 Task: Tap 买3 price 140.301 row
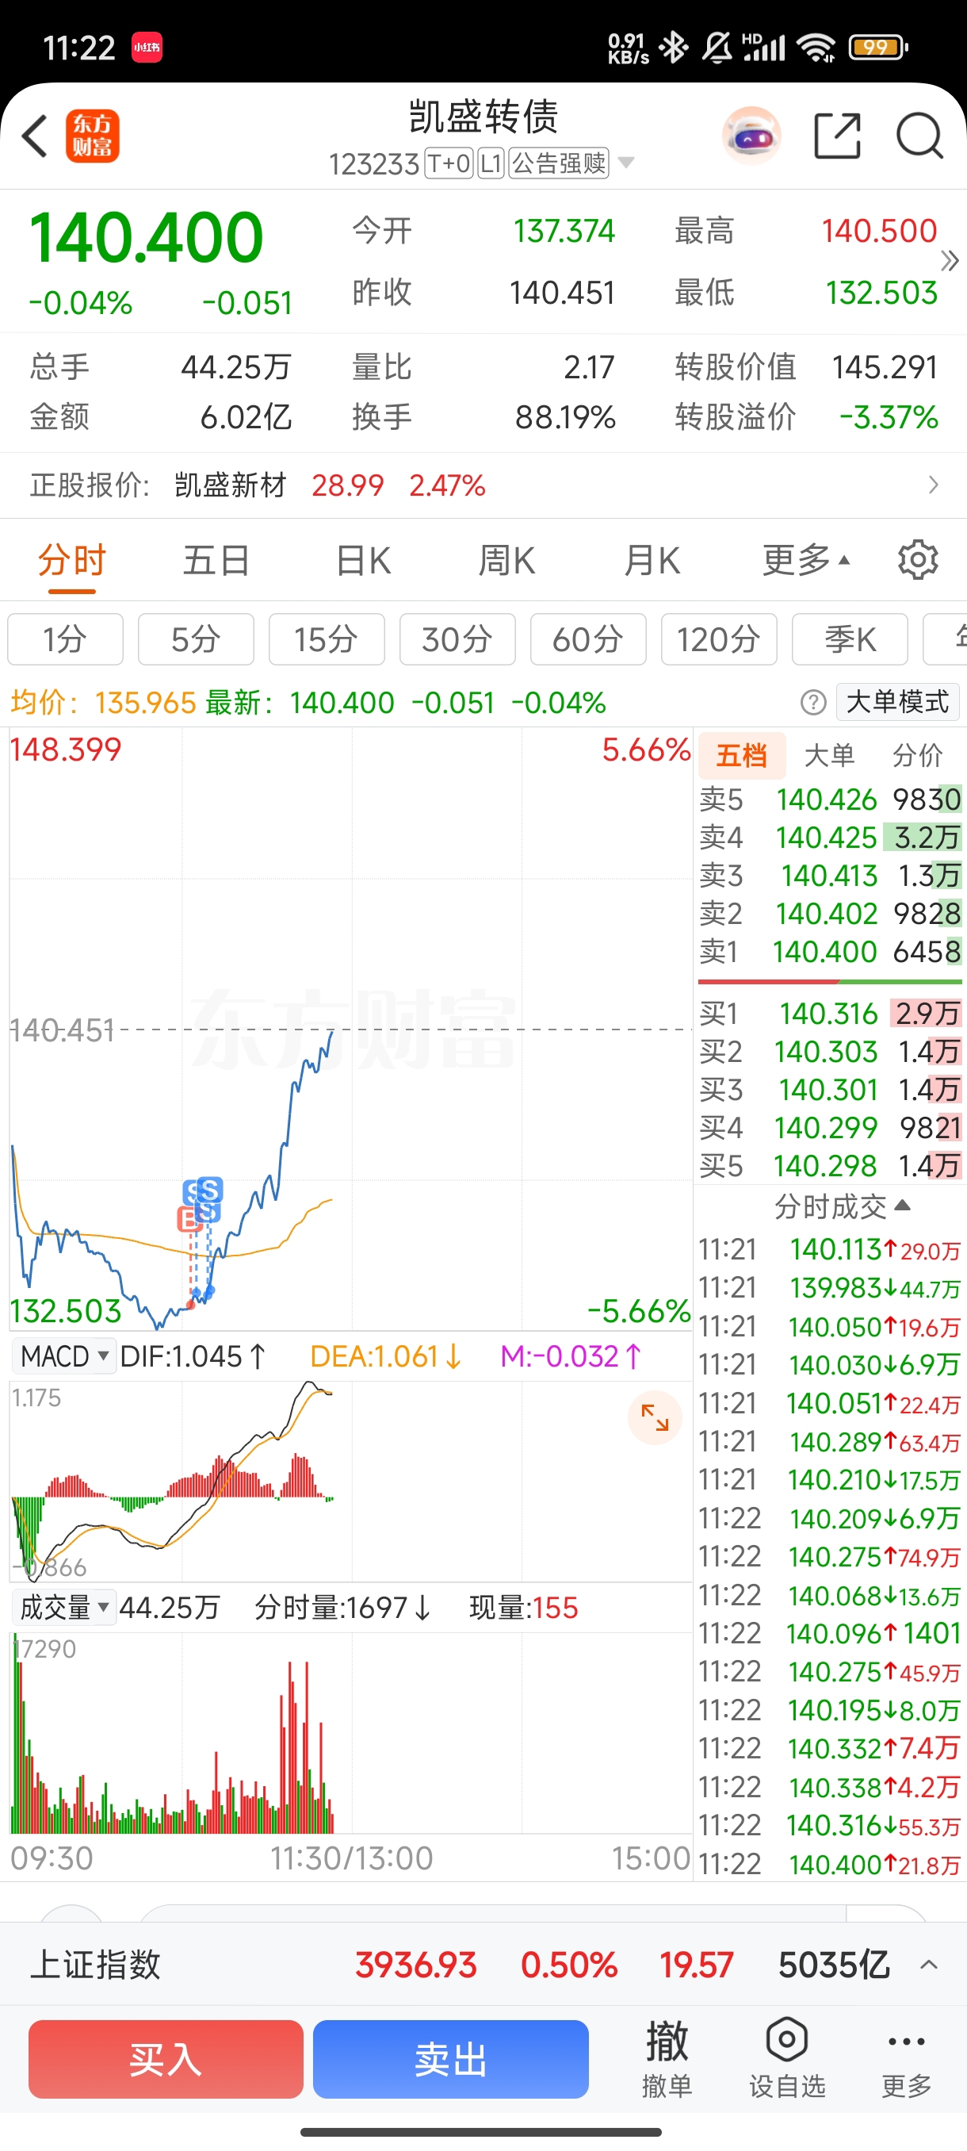[830, 1089]
